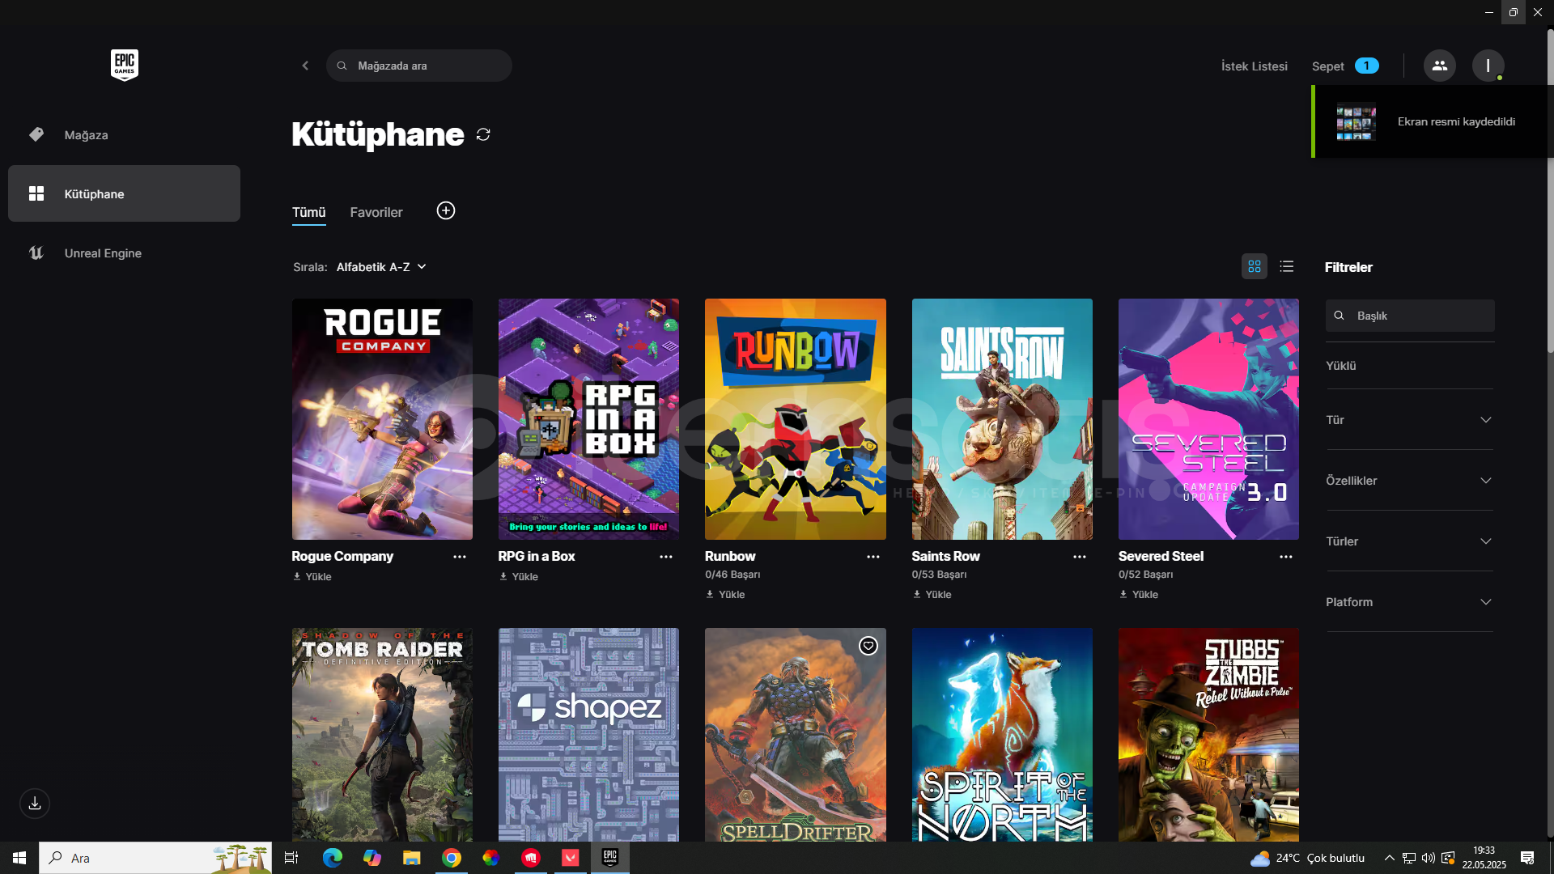The height and width of the screenshot is (874, 1554).
Task: Open Windows Start menu
Action: (x=19, y=858)
